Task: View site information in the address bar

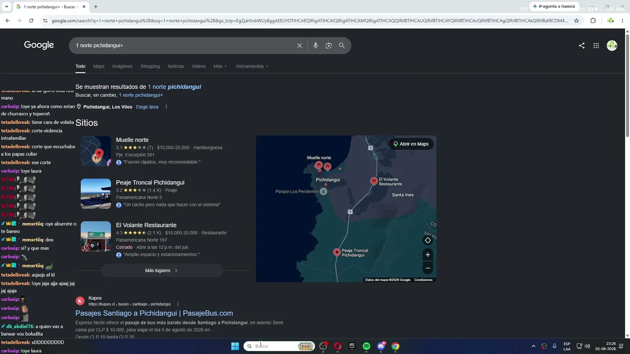Action: pos(45,21)
